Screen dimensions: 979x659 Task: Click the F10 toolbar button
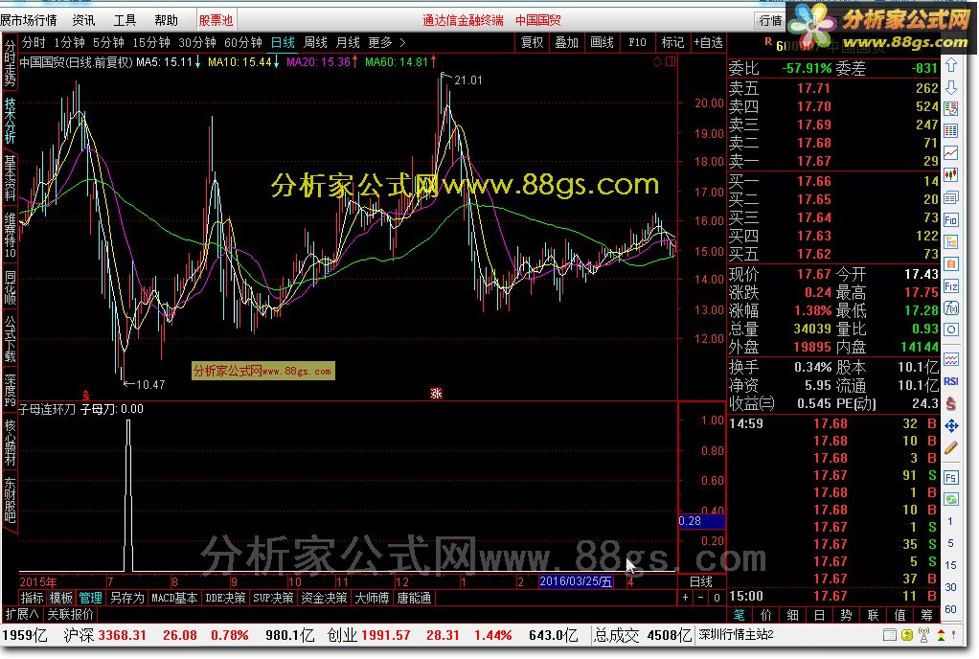click(637, 42)
